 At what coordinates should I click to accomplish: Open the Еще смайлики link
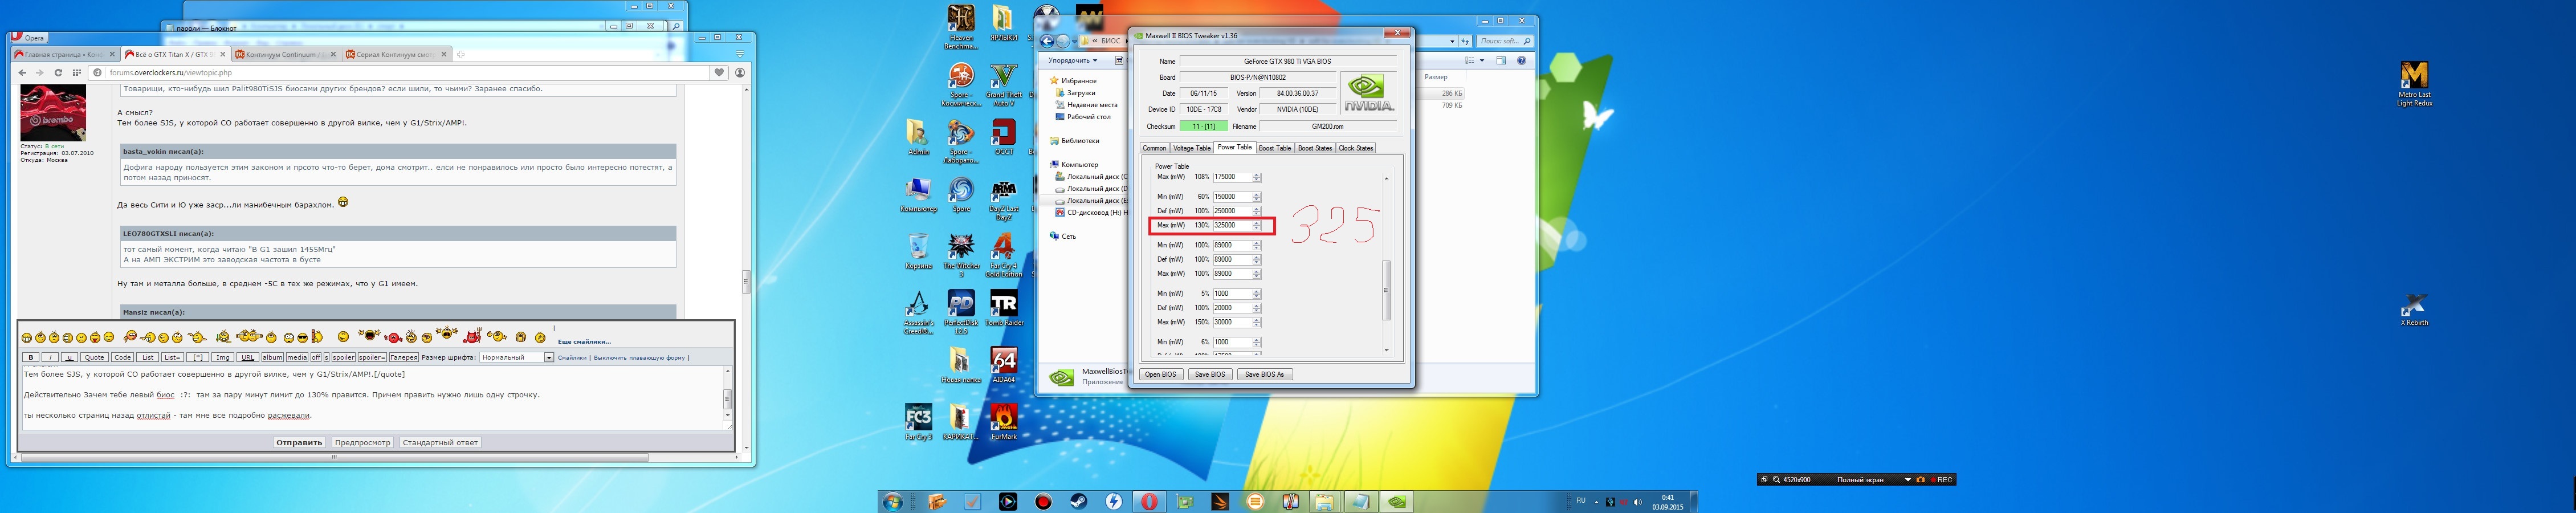pyautogui.click(x=584, y=342)
